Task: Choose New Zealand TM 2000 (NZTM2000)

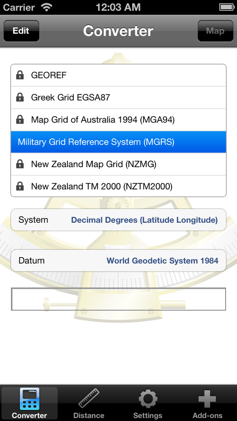Action: coord(118,186)
